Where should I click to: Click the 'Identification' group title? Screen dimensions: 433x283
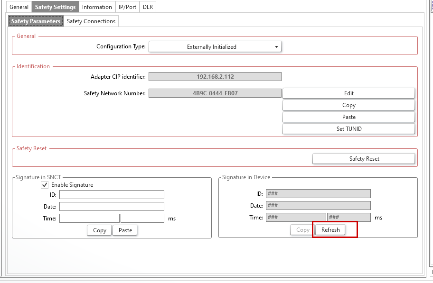[33, 66]
